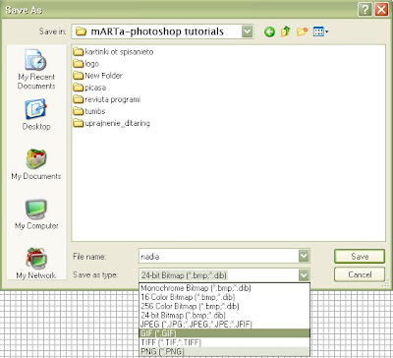393x358 pixels.
Task: Go up one folder level
Action: tap(286, 31)
